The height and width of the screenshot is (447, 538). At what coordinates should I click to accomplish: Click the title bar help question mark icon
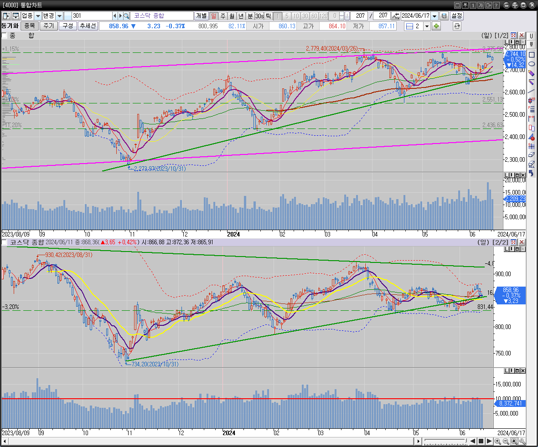496,5
